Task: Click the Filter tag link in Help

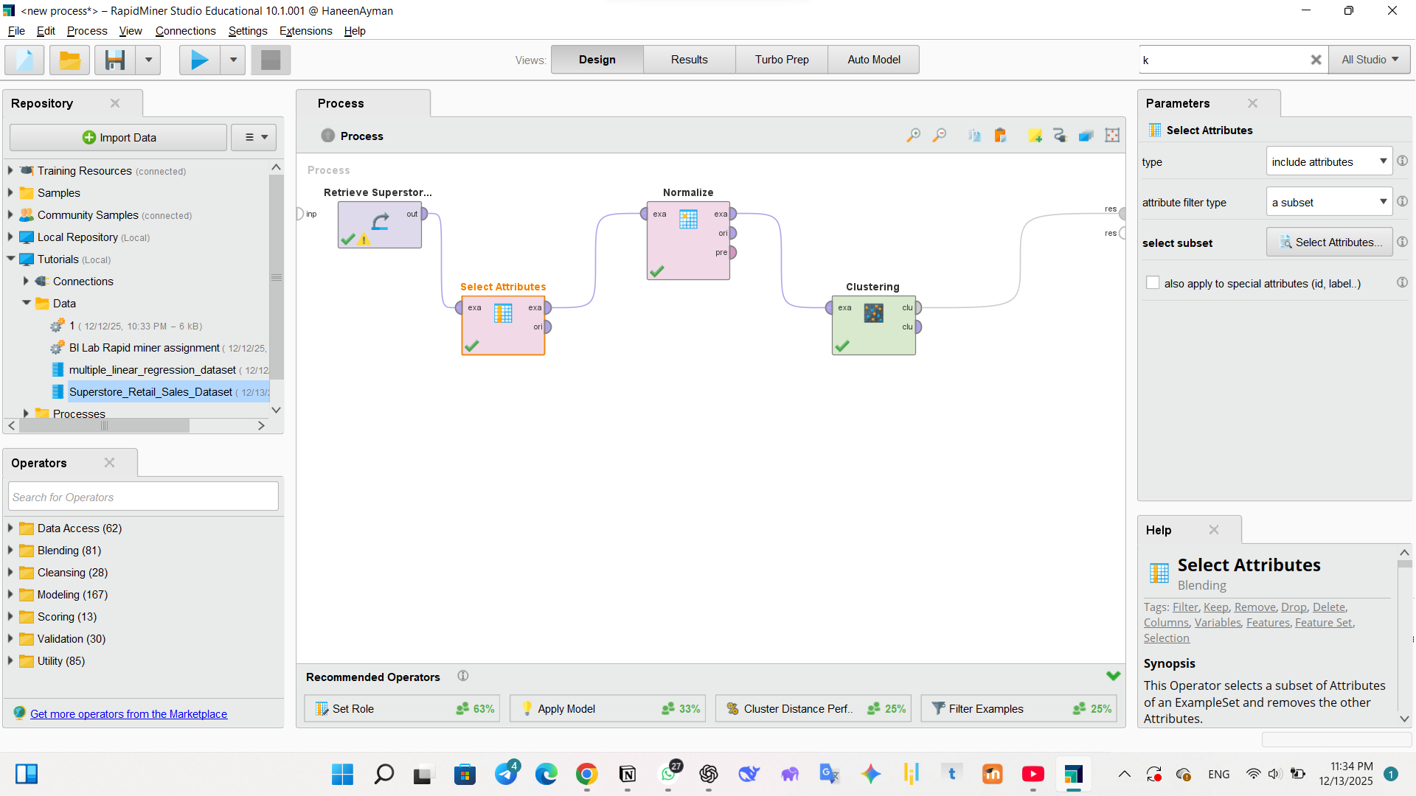Action: click(1185, 607)
